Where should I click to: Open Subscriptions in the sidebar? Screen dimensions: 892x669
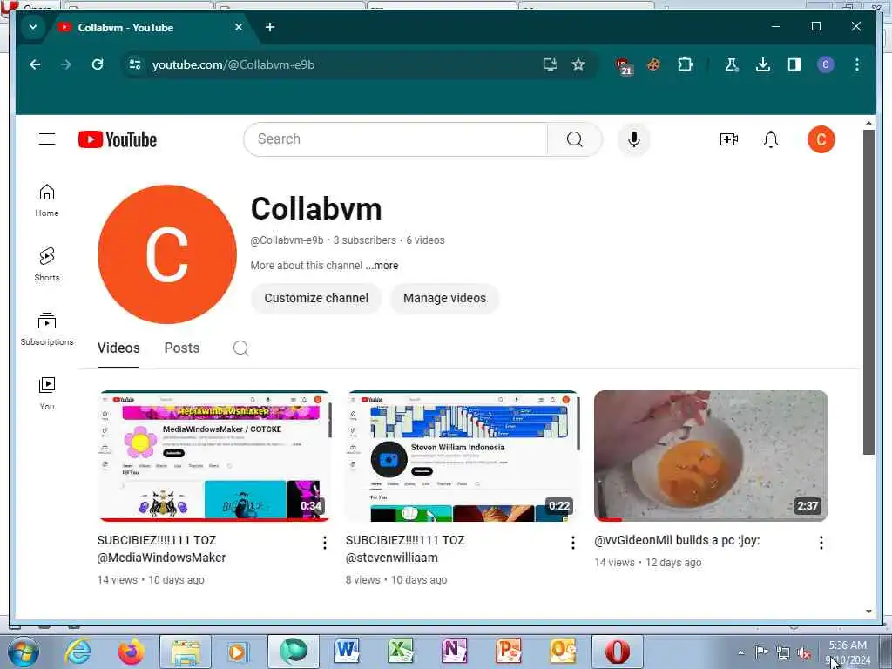point(47,329)
